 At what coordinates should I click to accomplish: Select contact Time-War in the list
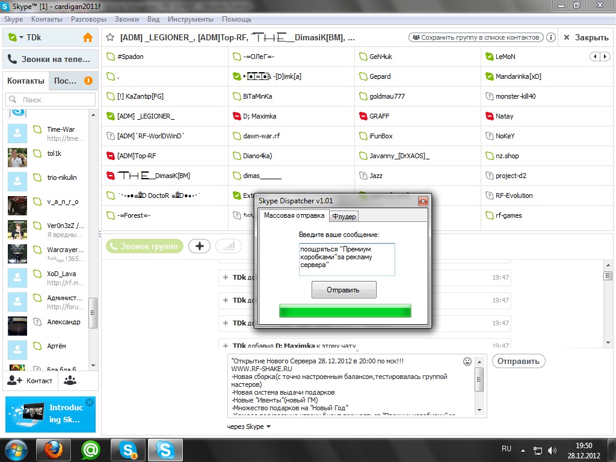(46, 134)
